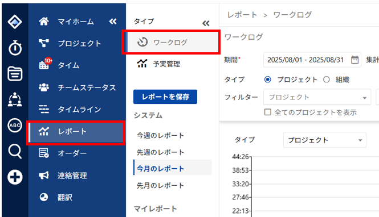Screen dimensions: 379x217
Task: Open the team people icon in rail
Action: pyautogui.click(x=15, y=99)
